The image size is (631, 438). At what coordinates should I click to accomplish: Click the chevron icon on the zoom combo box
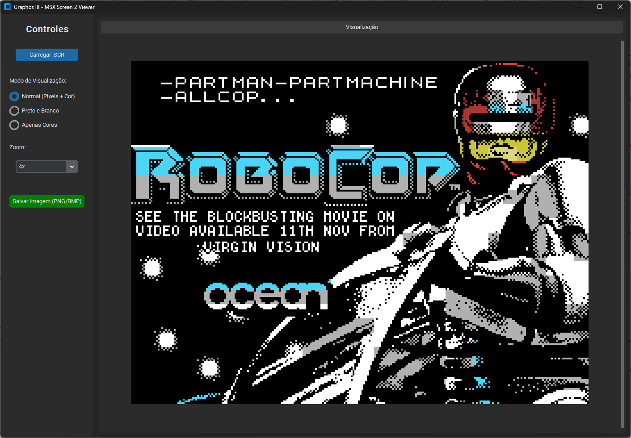pos(72,167)
